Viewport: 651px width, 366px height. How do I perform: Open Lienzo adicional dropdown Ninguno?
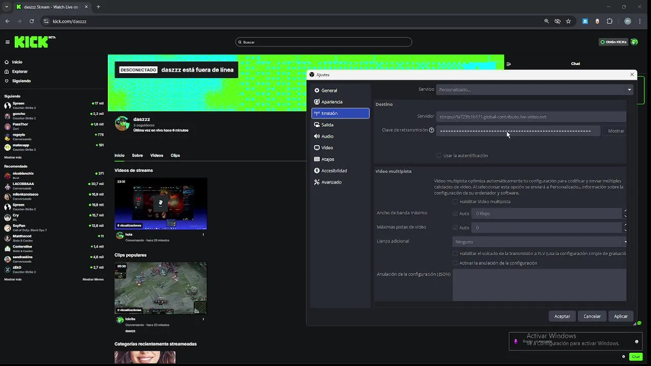click(540, 242)
